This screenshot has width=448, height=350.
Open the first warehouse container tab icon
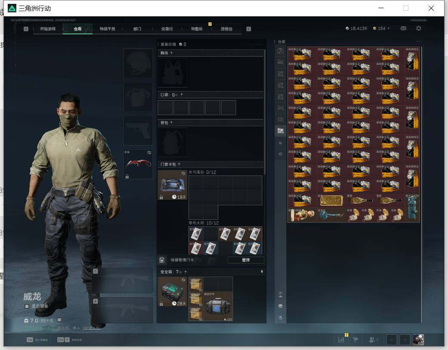(280, 51)
